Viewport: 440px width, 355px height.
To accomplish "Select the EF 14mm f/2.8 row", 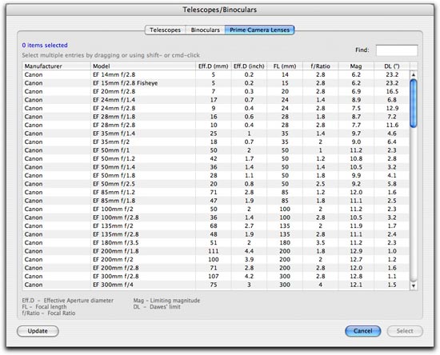I will coord(216,74).
